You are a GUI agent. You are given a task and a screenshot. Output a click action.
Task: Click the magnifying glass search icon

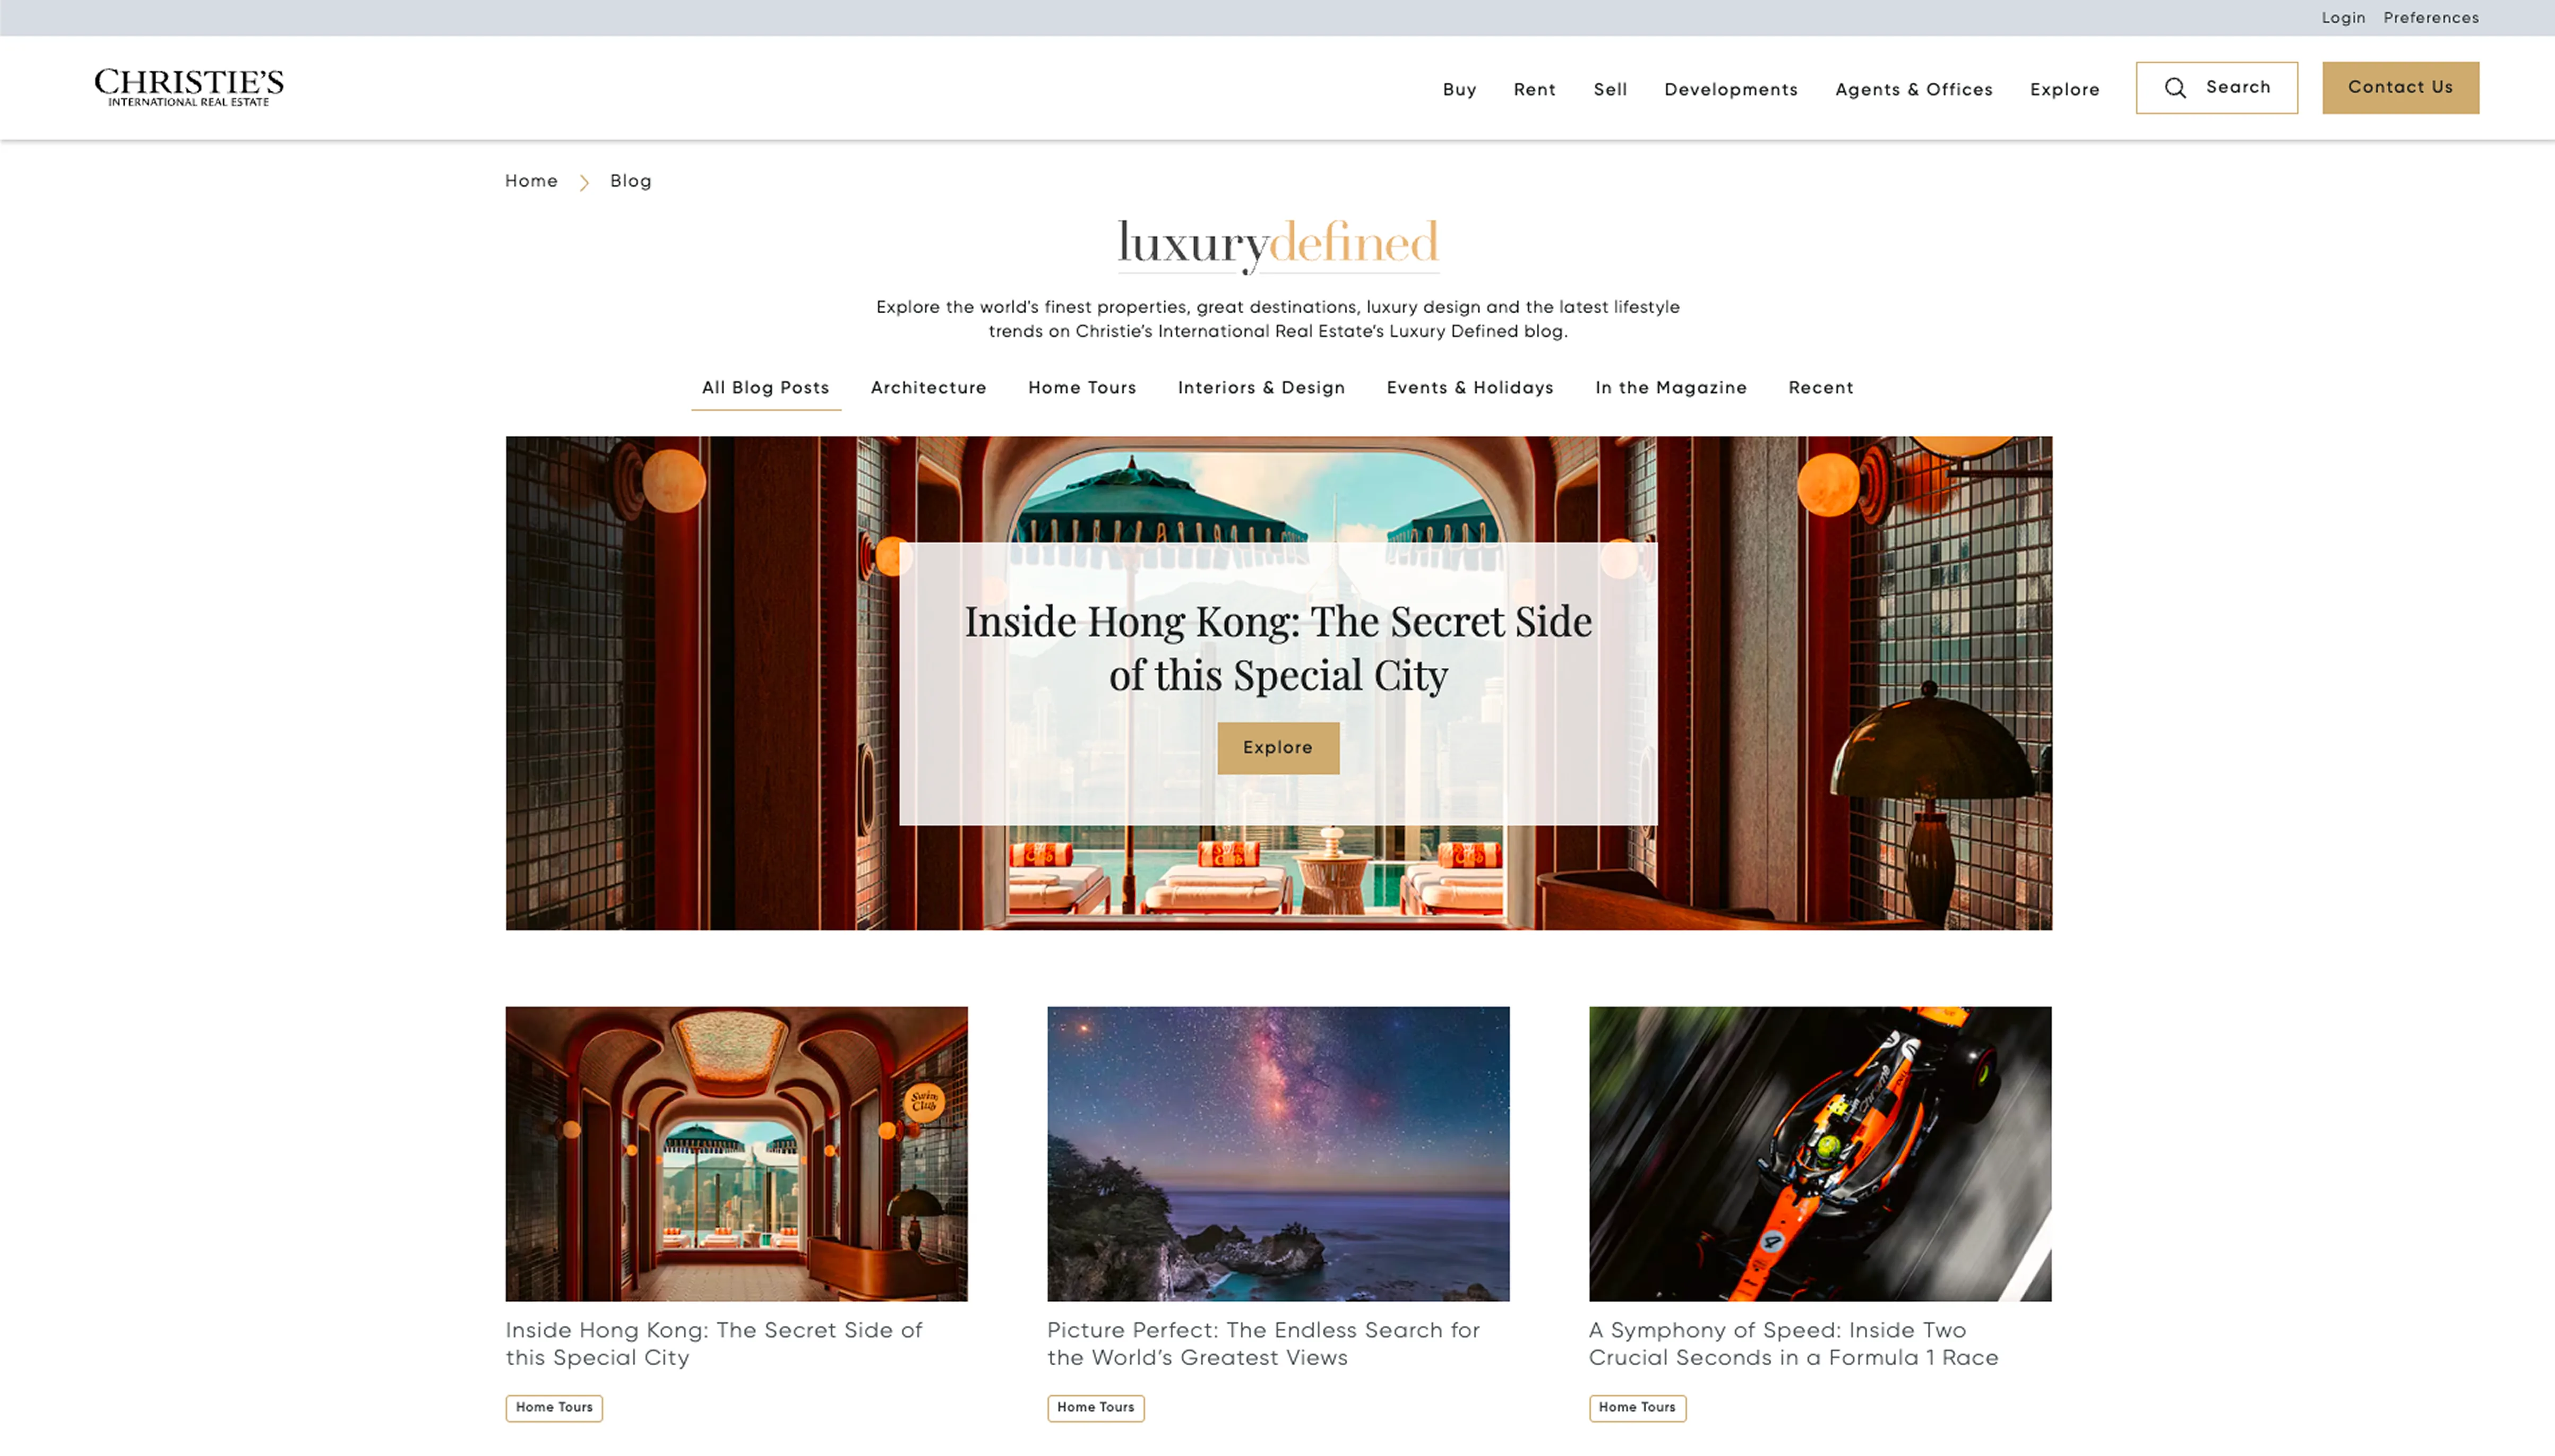[2175, 88]
